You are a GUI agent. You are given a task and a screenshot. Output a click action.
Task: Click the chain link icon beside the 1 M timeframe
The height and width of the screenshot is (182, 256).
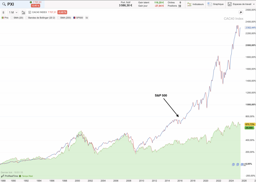[x=3, y=13]
